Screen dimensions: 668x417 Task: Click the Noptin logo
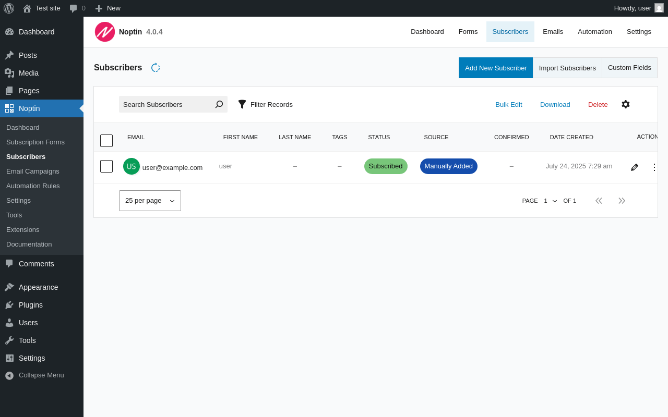pyautogui.click(x=105, y=32)
